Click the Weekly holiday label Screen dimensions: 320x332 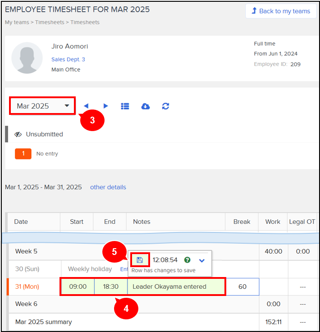coord(90,269)
